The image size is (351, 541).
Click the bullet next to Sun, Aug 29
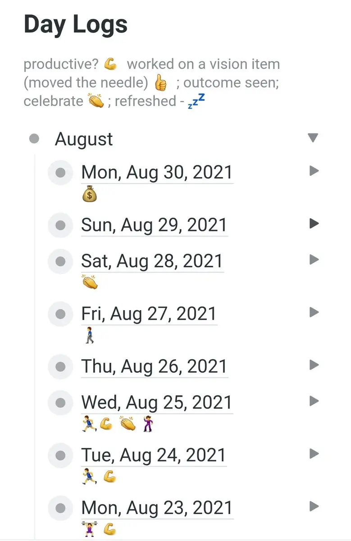point(60,225)
